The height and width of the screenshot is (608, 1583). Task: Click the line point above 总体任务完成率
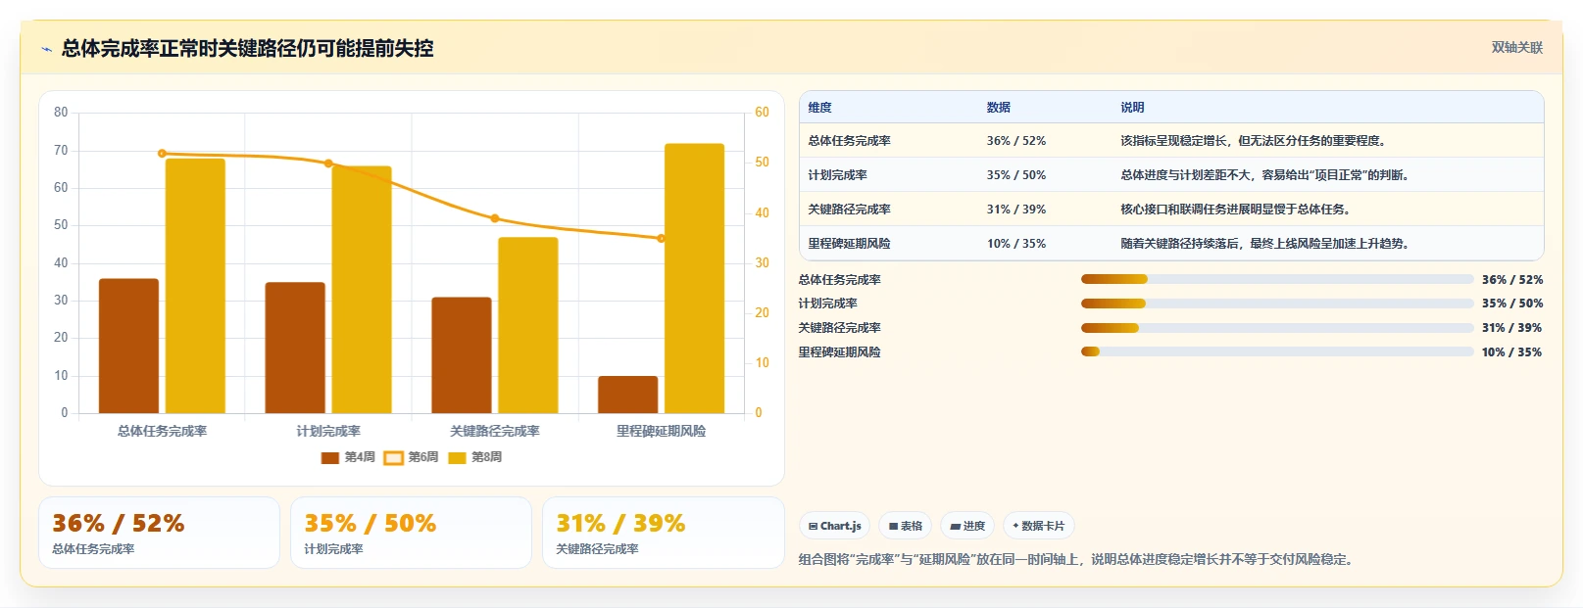click(162, 154)
